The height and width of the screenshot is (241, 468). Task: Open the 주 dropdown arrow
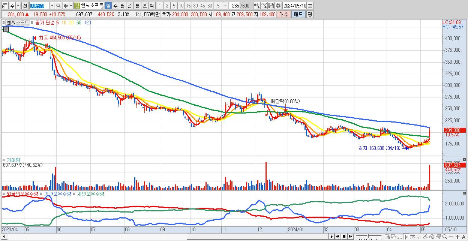pos(18,6)
